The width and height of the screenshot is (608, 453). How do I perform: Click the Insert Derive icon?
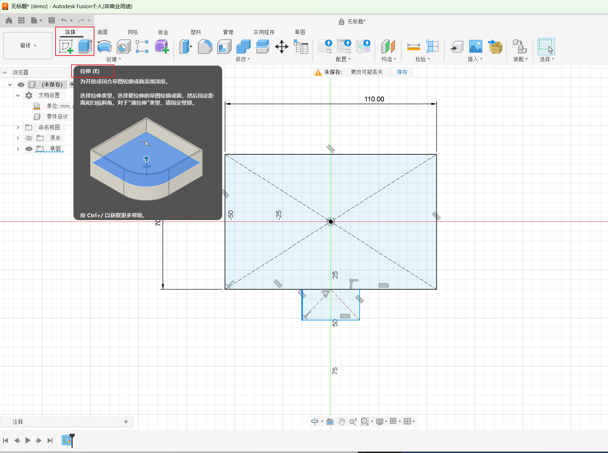pyautogui.click(x=457, y=47)
